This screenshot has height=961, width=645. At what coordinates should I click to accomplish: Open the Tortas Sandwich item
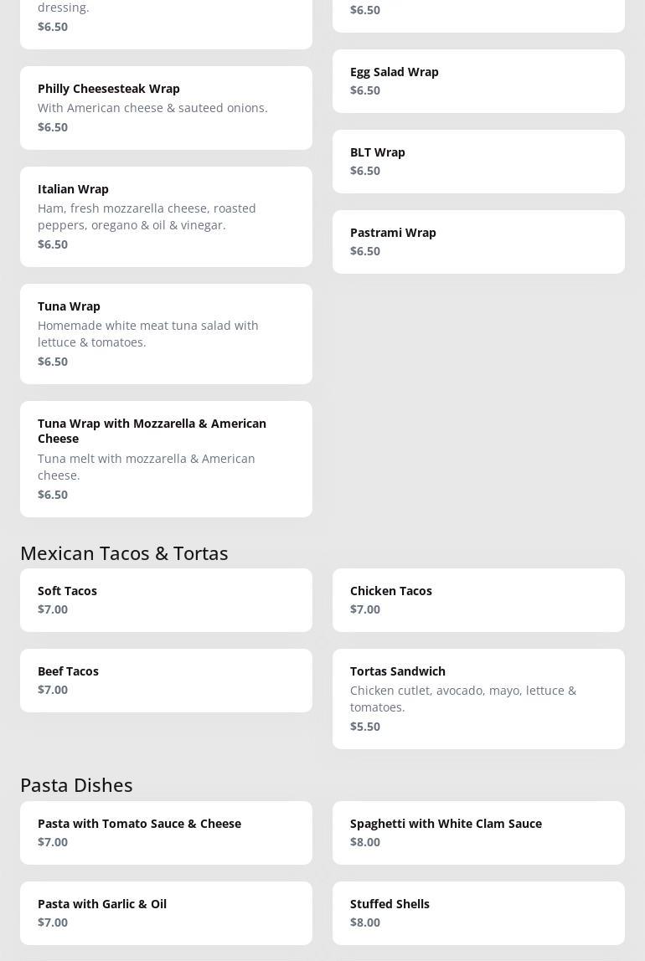[x=478, y=698]
